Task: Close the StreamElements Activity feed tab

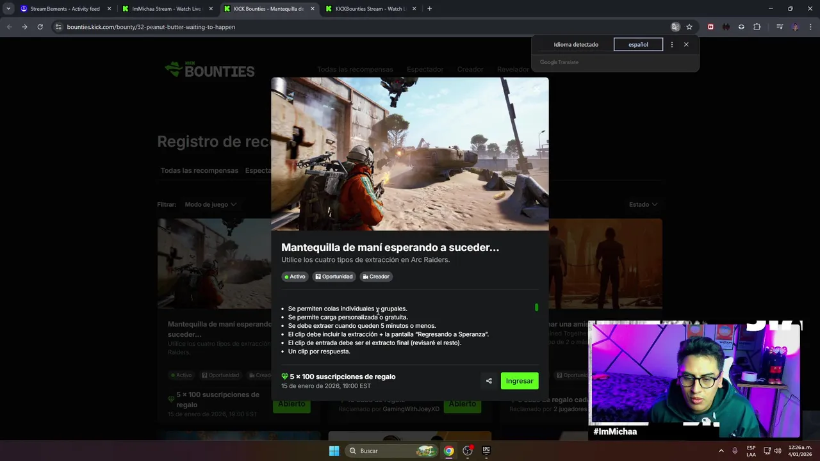Action: pos(109,9)
